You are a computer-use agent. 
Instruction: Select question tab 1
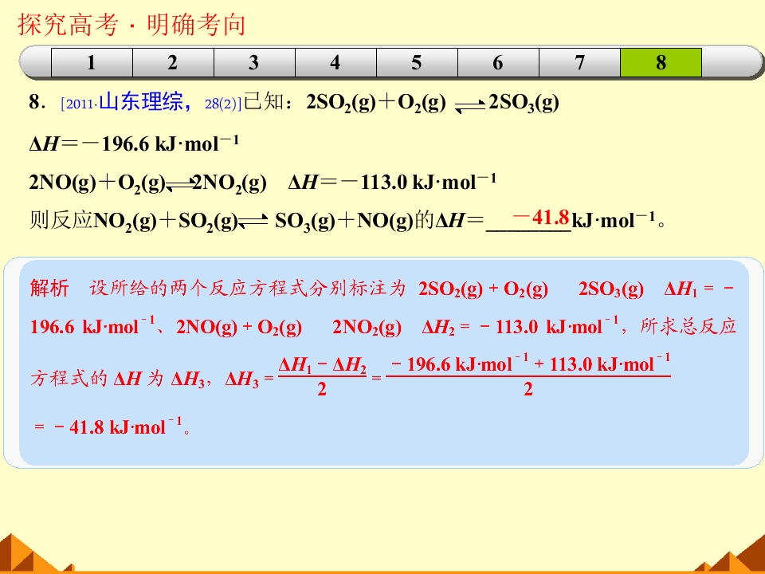click(92, 62)
